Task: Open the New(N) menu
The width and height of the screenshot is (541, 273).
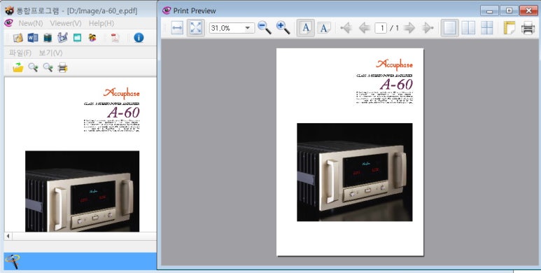Action: pos(31,23)
